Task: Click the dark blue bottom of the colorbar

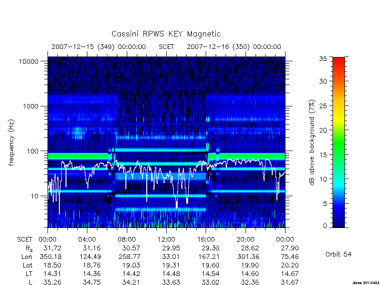Action: (339, 224)
